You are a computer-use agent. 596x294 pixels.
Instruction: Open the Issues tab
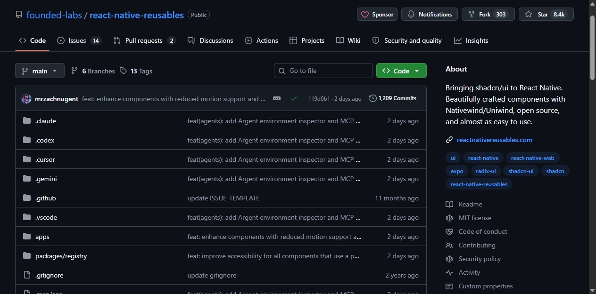click(x=79, y=40)
